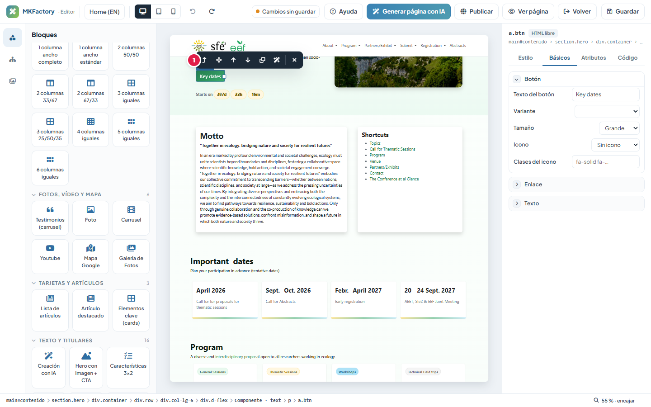Edit the Texto del botón field
Image resolution: width=651 pixels, height=407 pixels.
pyautogui.click(x=606, y=95)
